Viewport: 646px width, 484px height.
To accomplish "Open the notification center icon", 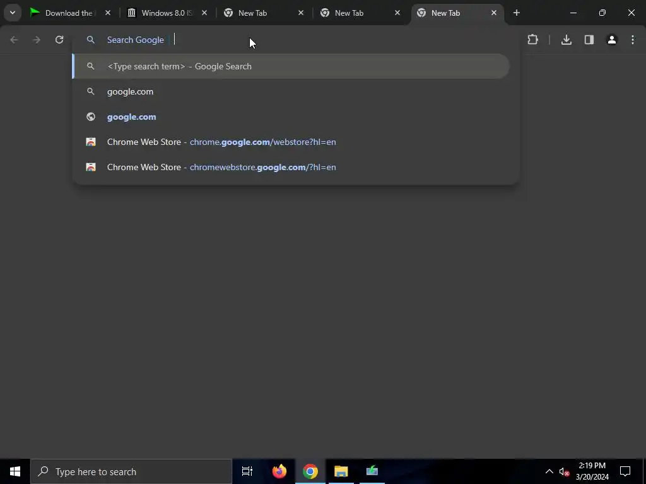I will 625,471.
